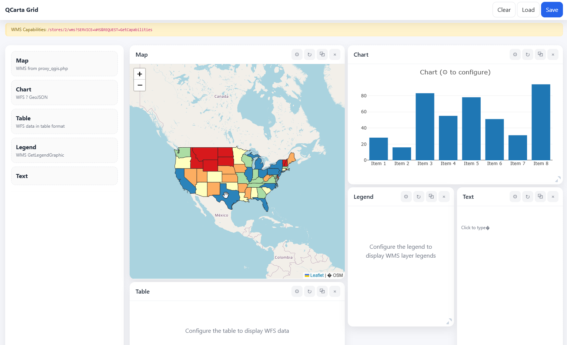Image resolution: width=567 pixels, height=345 pixels.
Task: Click the QCarta Grid title
Action: pos(21,10)
